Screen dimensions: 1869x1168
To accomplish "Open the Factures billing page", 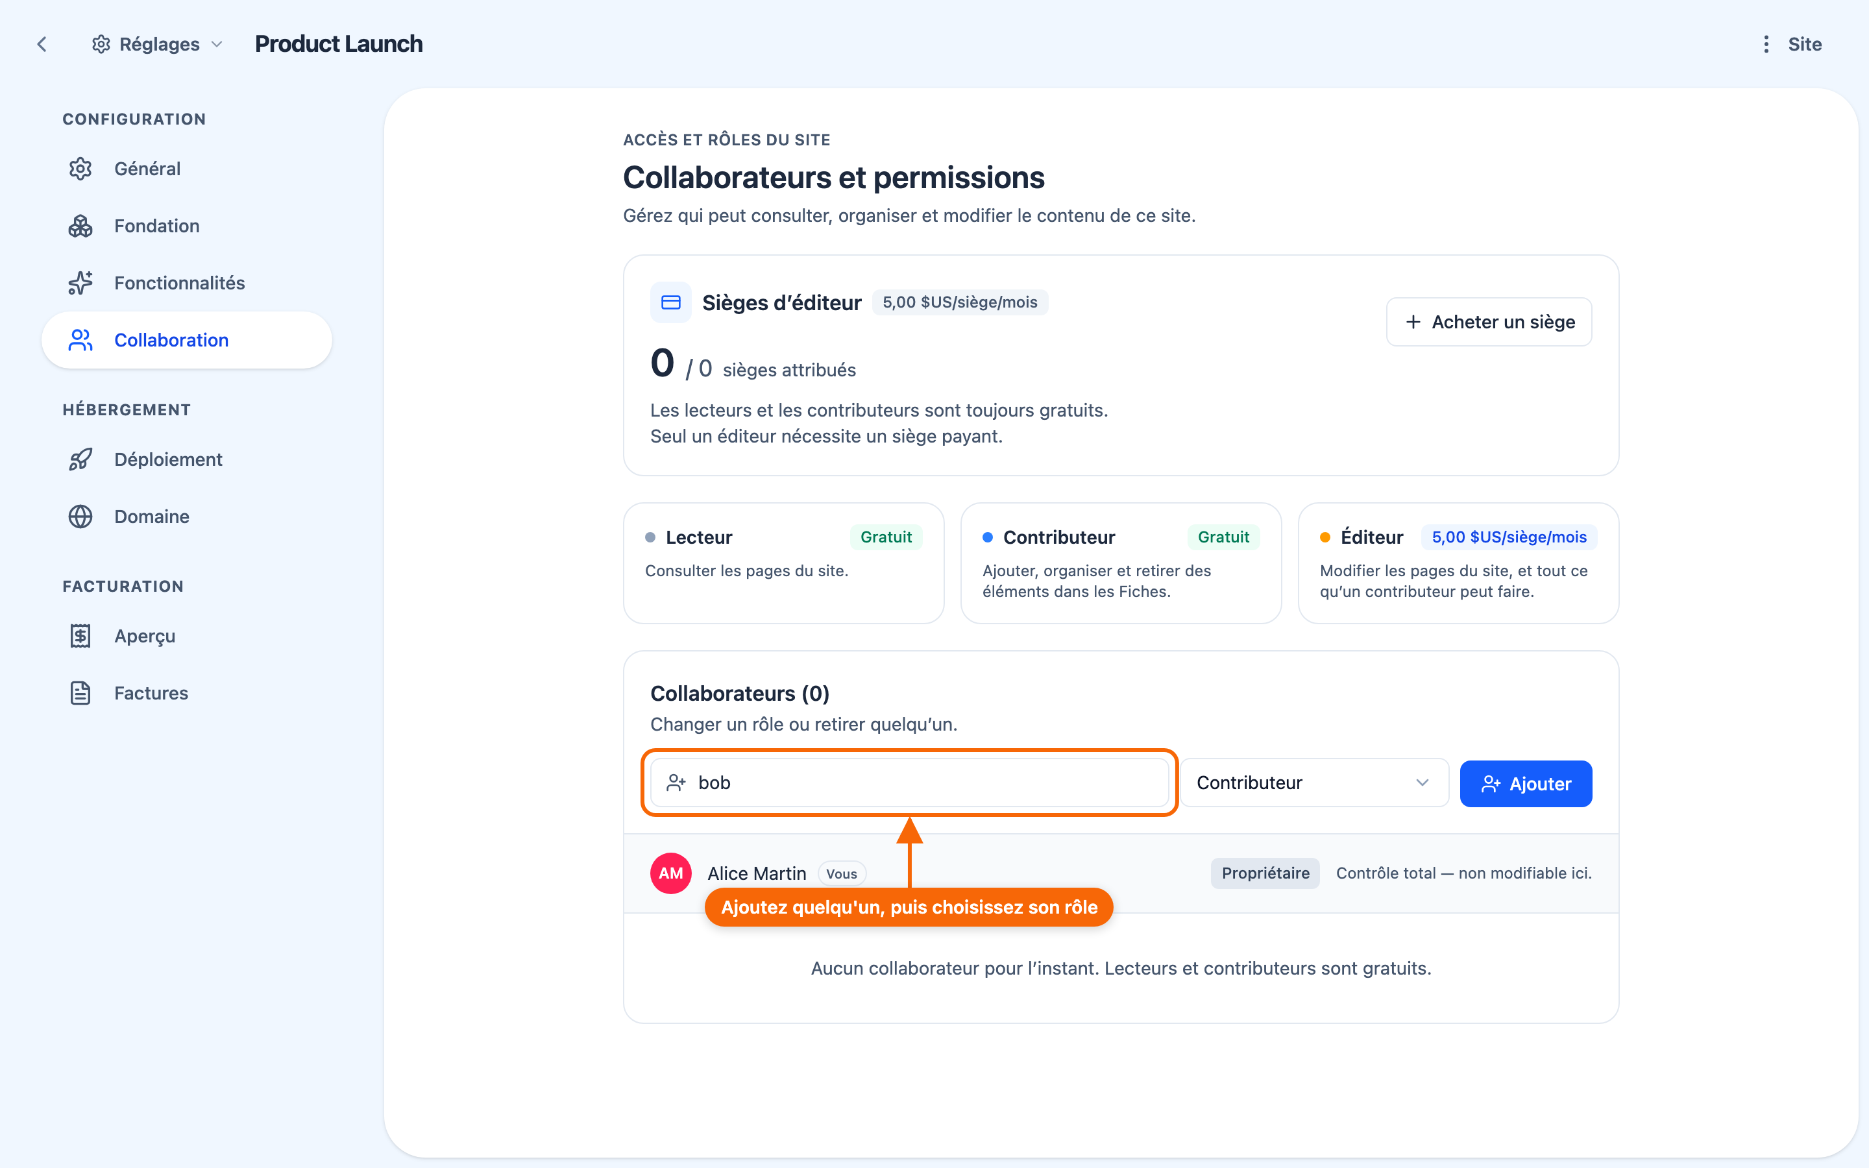I will [187, 693].
